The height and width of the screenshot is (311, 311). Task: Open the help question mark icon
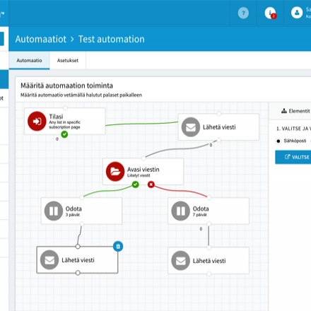(x=243, y=13)
